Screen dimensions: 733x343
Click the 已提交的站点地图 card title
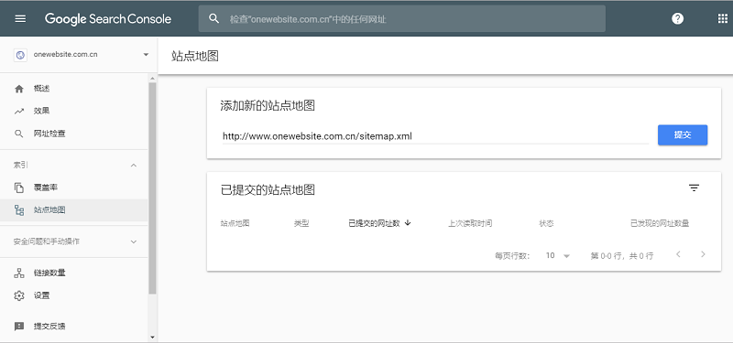(268, 190)
